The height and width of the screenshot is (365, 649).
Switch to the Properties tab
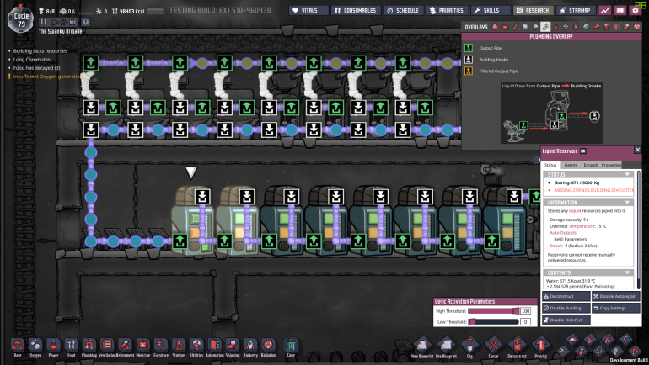pyautogui.click(x=611, y=165)
